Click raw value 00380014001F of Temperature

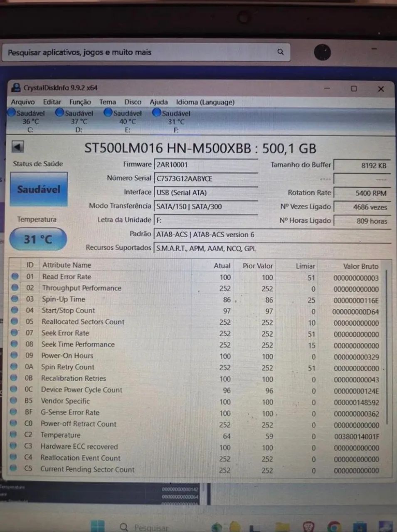(x=357, y=436)
